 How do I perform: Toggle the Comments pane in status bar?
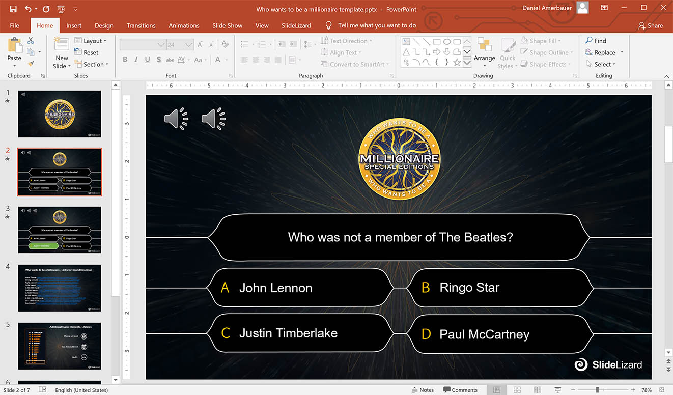pos(460,390)
